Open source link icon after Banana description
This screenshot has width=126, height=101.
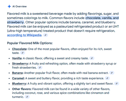pos(112,73)
